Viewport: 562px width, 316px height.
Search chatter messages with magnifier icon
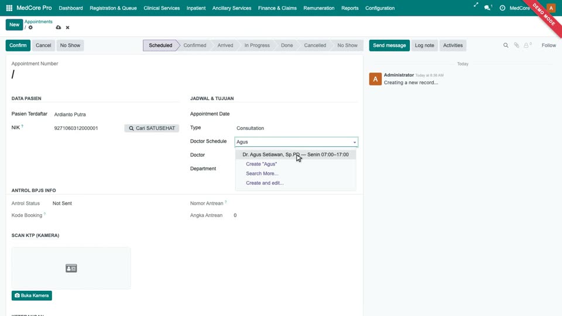506,46
